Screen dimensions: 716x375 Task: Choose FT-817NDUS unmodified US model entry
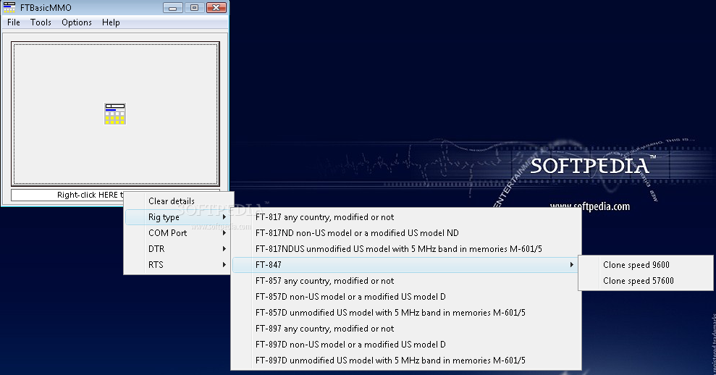tap(406, 249)
